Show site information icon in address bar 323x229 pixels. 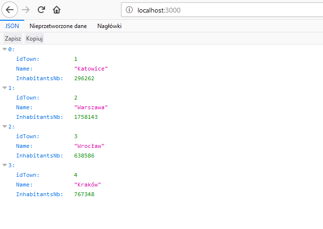tap(129, 10)
